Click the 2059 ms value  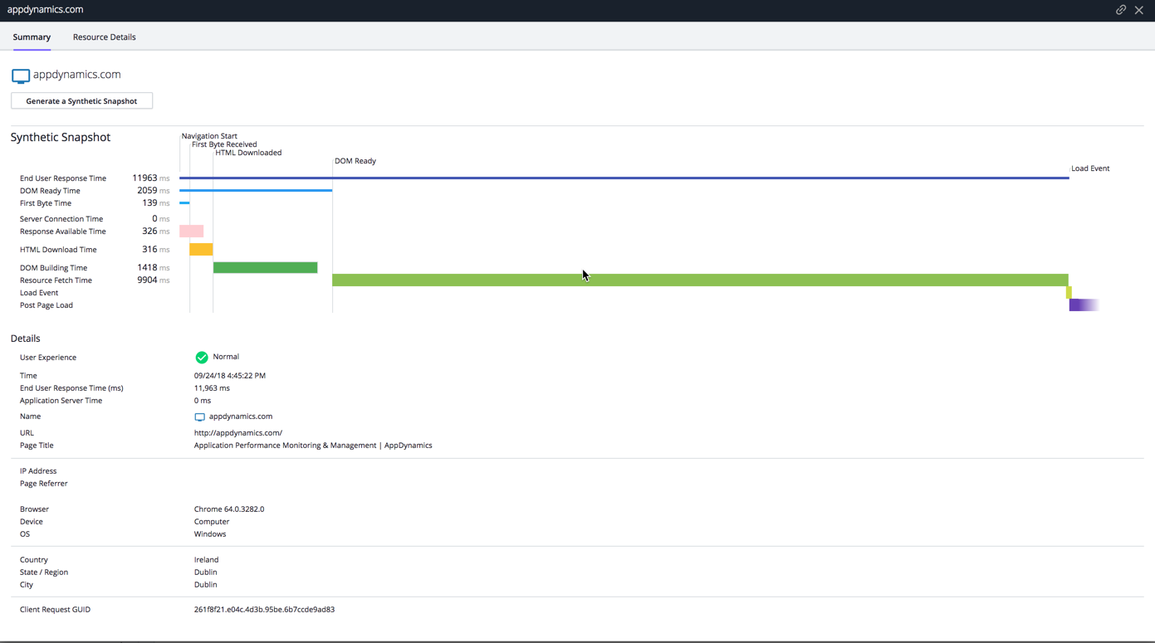(154, 191)
